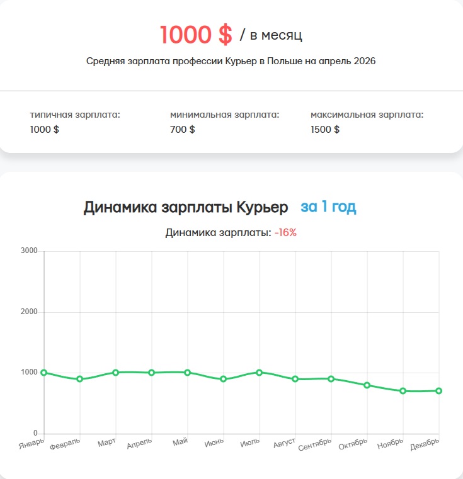This screenshot has width=463, height=479.
Task: Click the 'Динамика зарплаты Курьер' heading
Action: point(186,207)
